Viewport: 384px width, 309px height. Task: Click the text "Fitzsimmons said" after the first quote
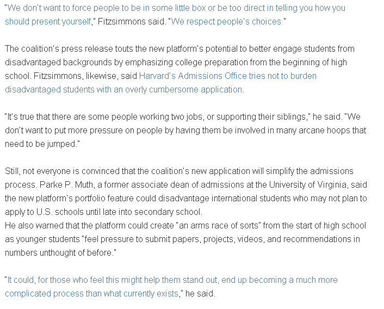click(131, 22)
